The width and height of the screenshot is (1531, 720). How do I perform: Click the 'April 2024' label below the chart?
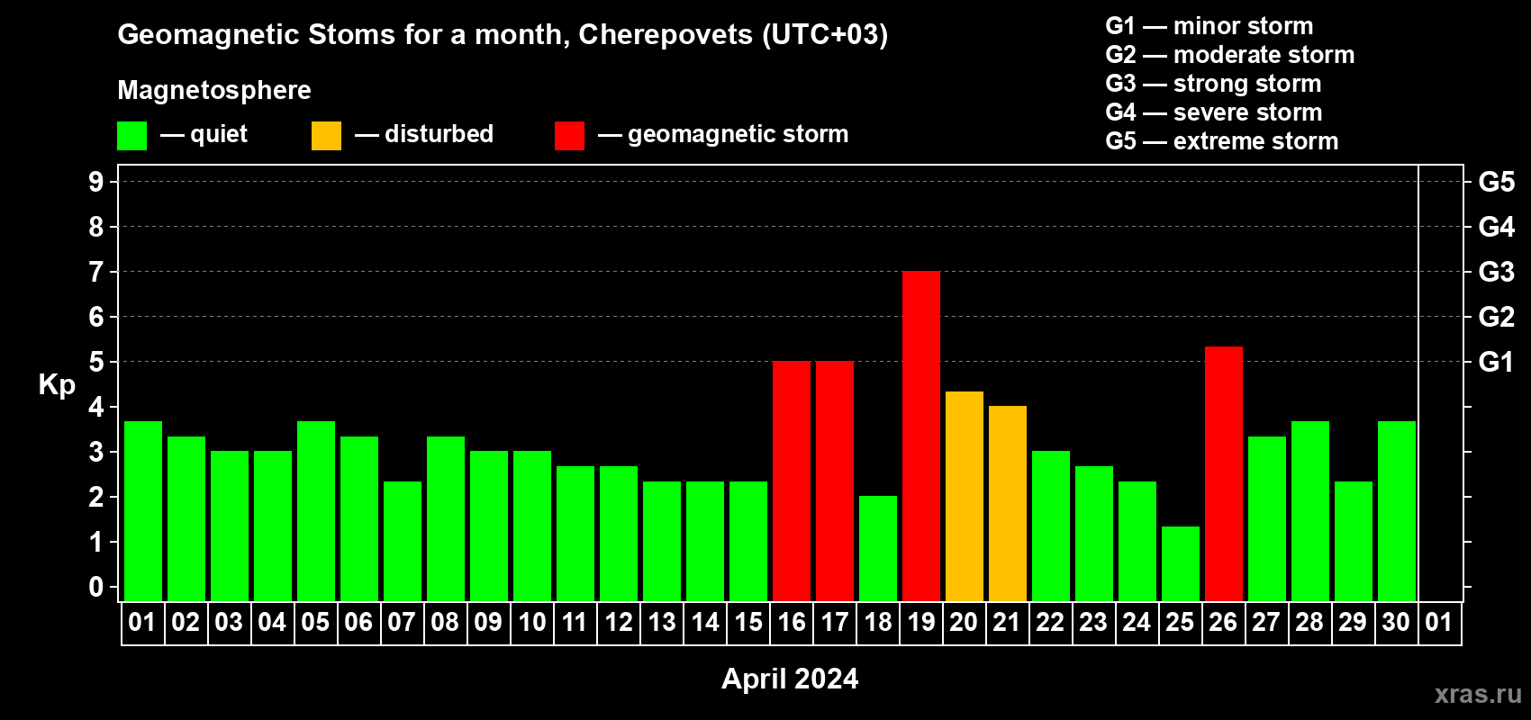pos(790,679)
